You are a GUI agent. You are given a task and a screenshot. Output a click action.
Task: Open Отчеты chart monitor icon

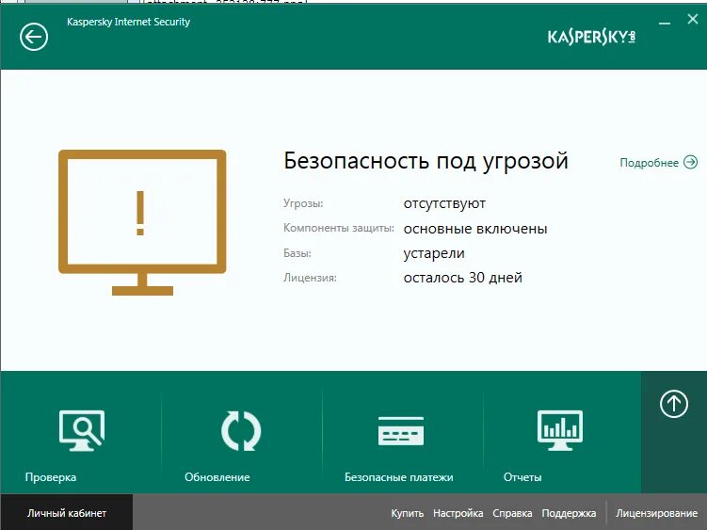click(560, 431)
